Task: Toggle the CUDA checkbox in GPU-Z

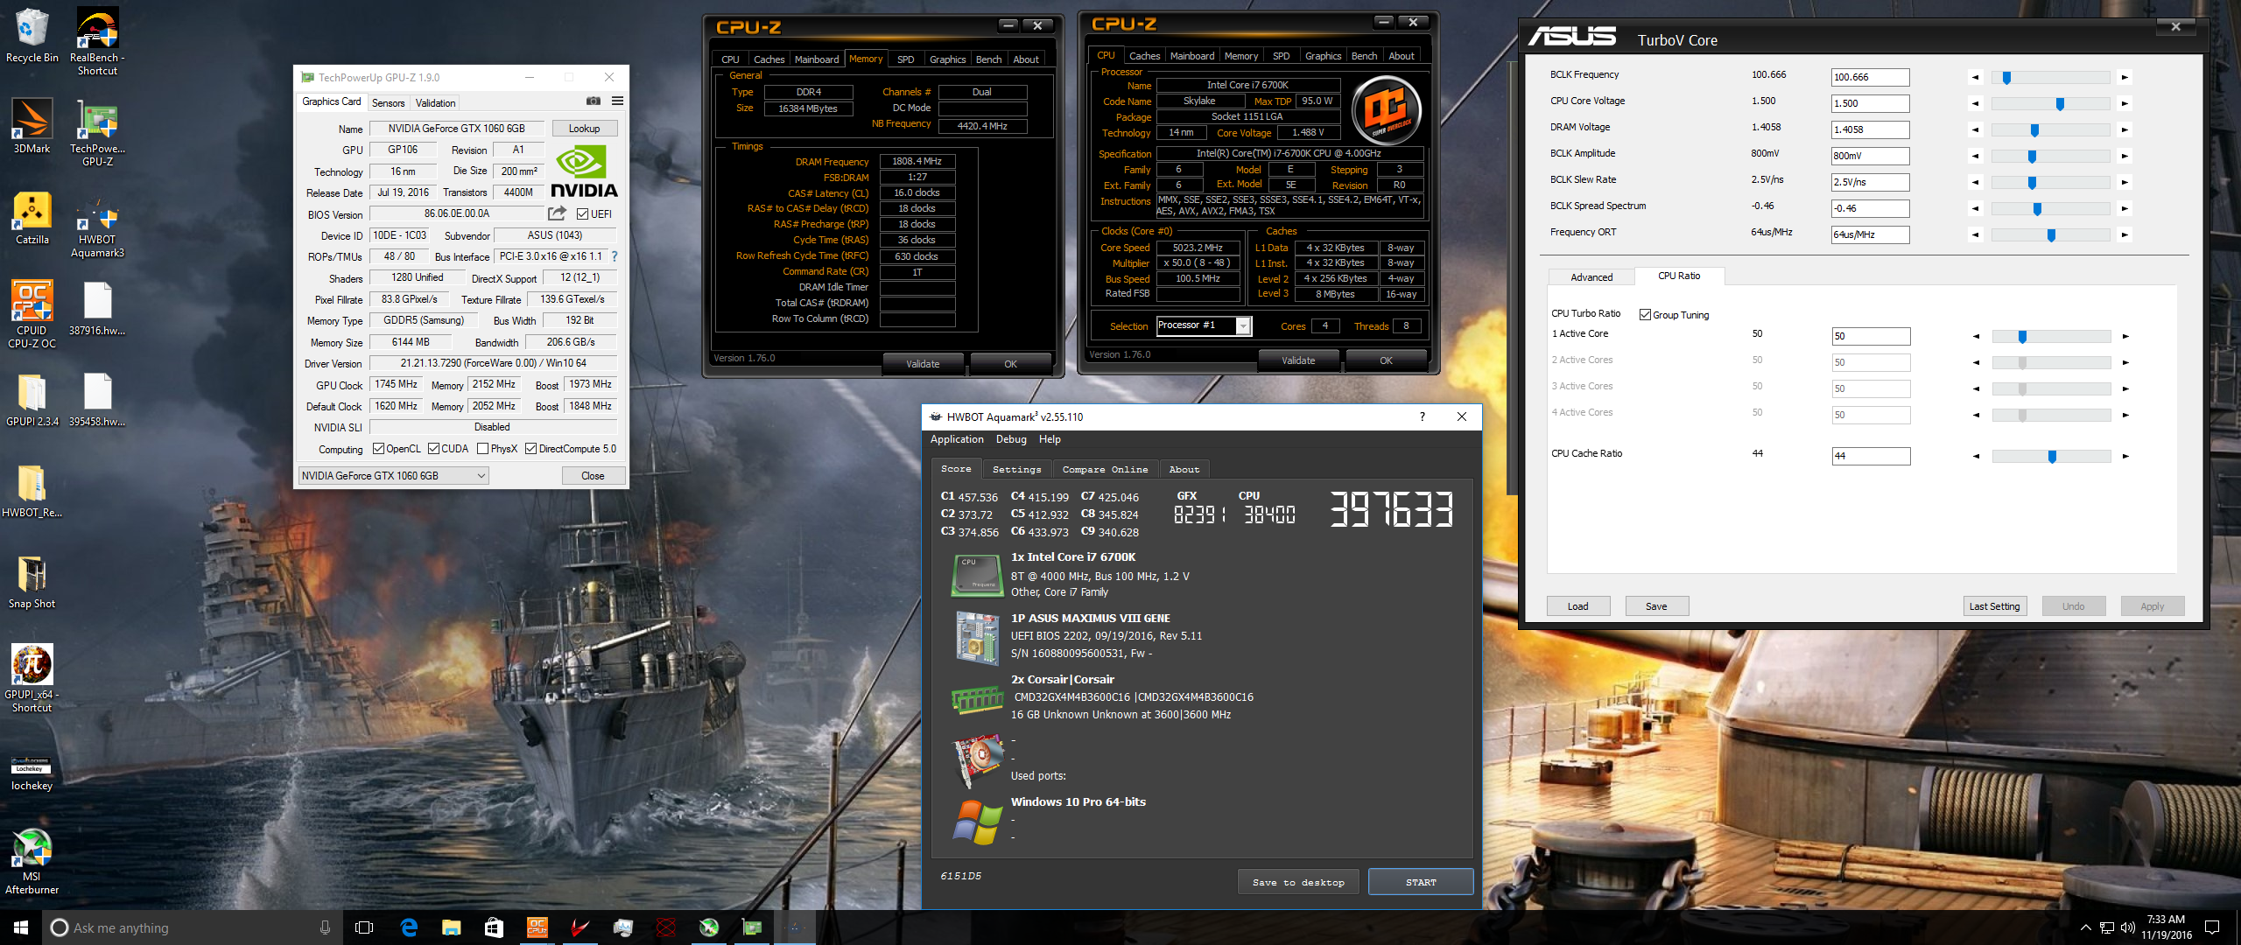Action: click(433, 449)
